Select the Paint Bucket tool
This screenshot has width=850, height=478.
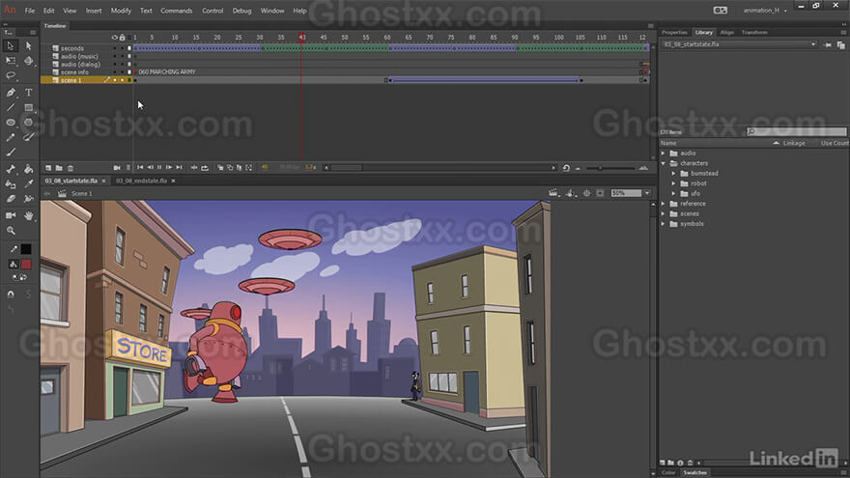28,169
